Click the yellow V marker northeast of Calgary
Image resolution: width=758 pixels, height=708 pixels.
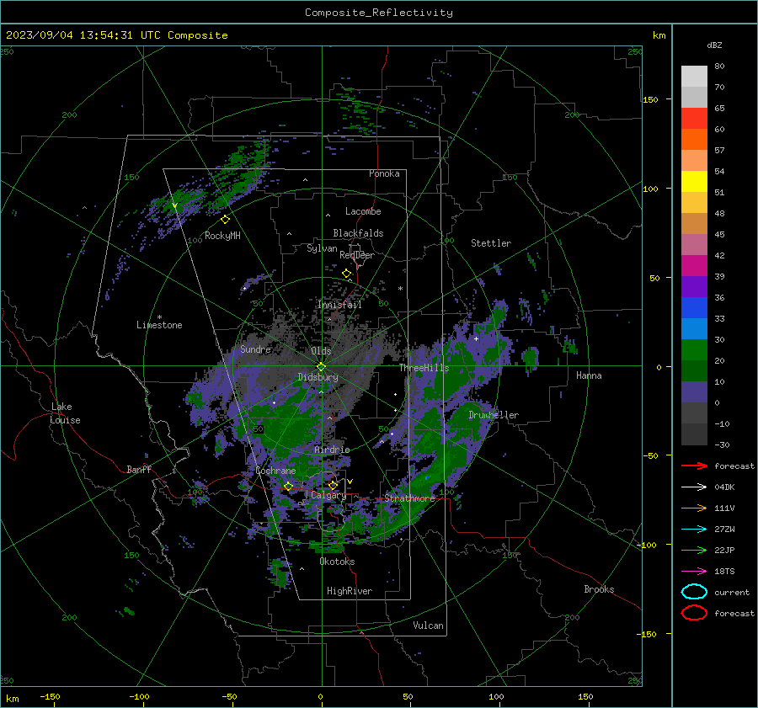(350, 482)
